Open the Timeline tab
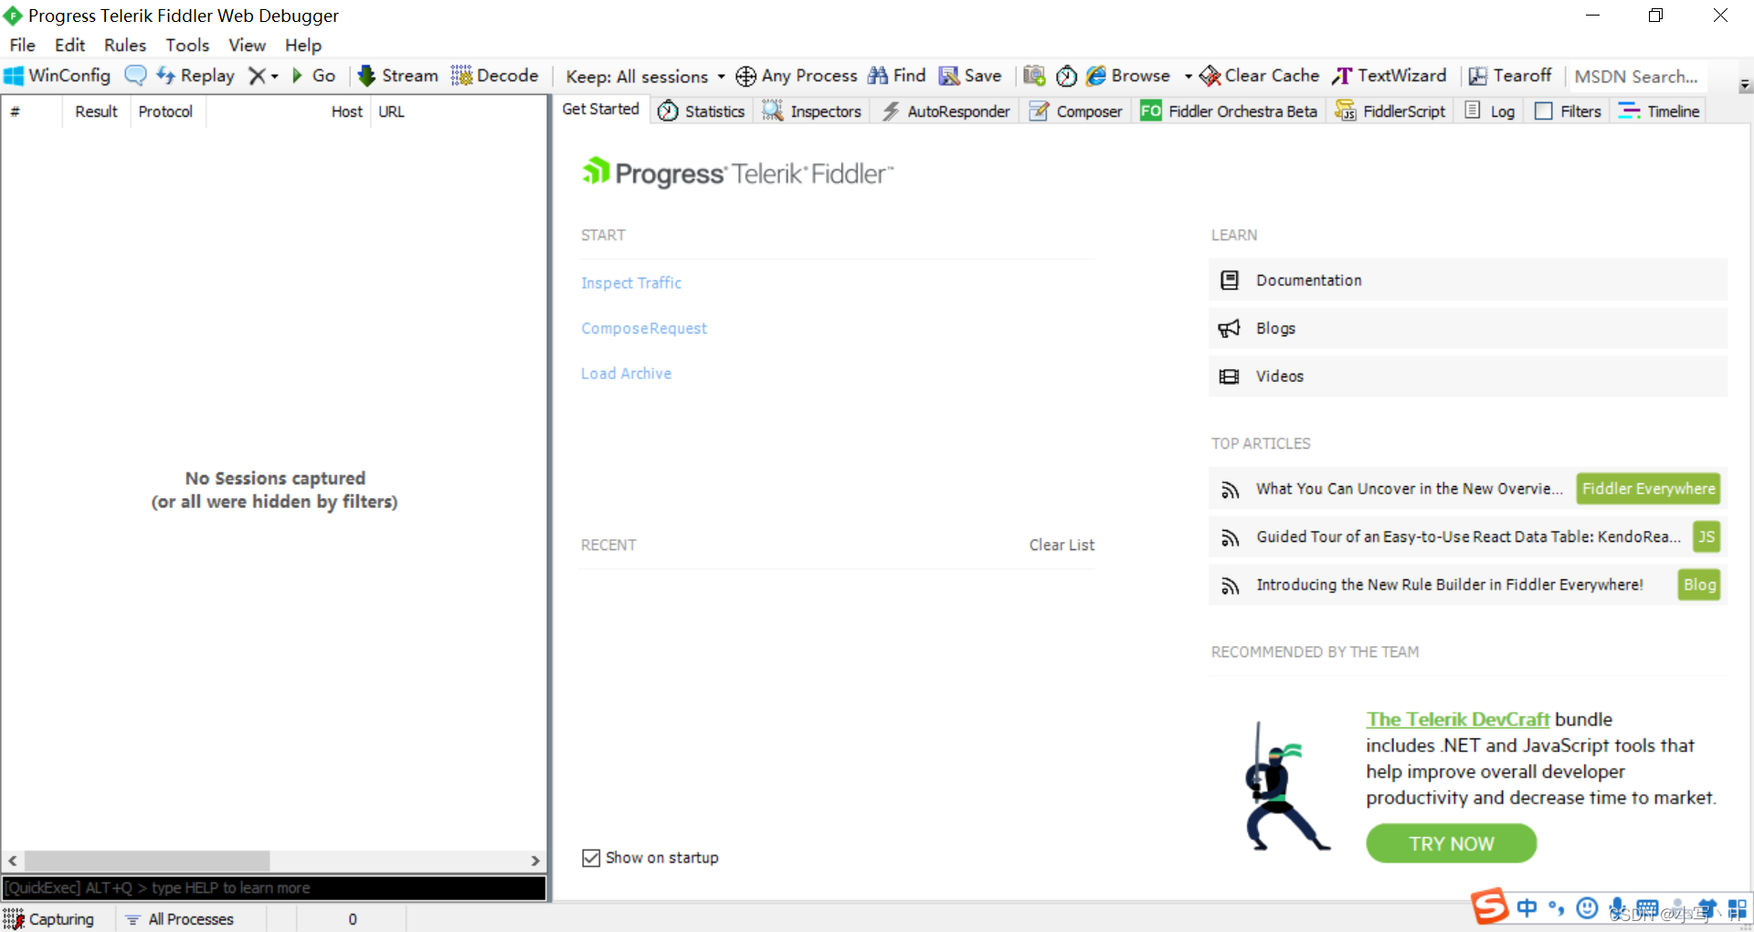The height and width of the screenshot is (932, 1754). [x=1659, y=111]
